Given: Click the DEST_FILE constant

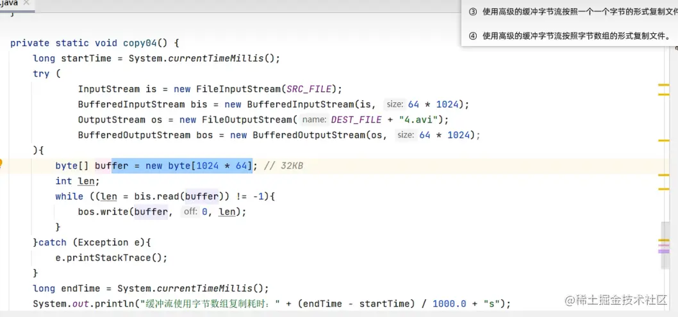Looking at the screenshot, I should pyautogui.click(x=356, y=120).
